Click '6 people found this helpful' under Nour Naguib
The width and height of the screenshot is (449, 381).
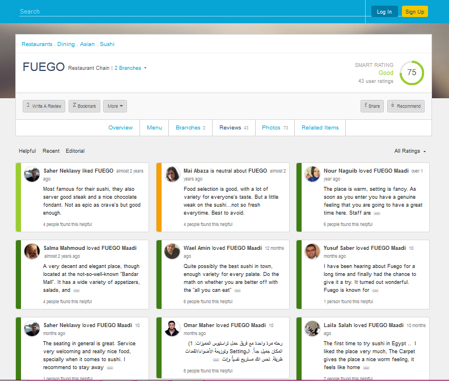[x=348, y=224]
